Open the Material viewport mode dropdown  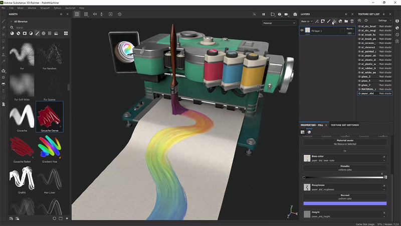pos(279,23)
